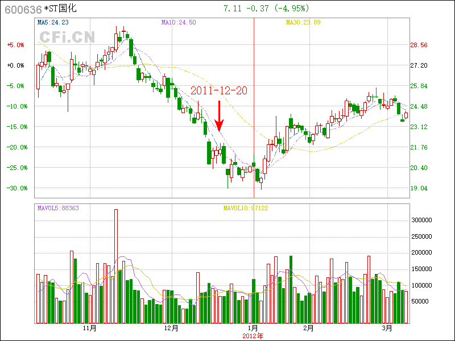Click the MA10:24.50 indicator label
The image size is (455, 341).
pos(178,22)
